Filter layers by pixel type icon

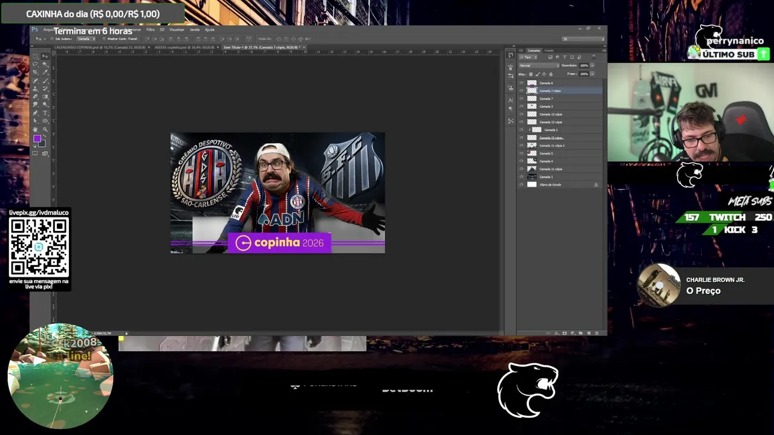coord(550,57)
